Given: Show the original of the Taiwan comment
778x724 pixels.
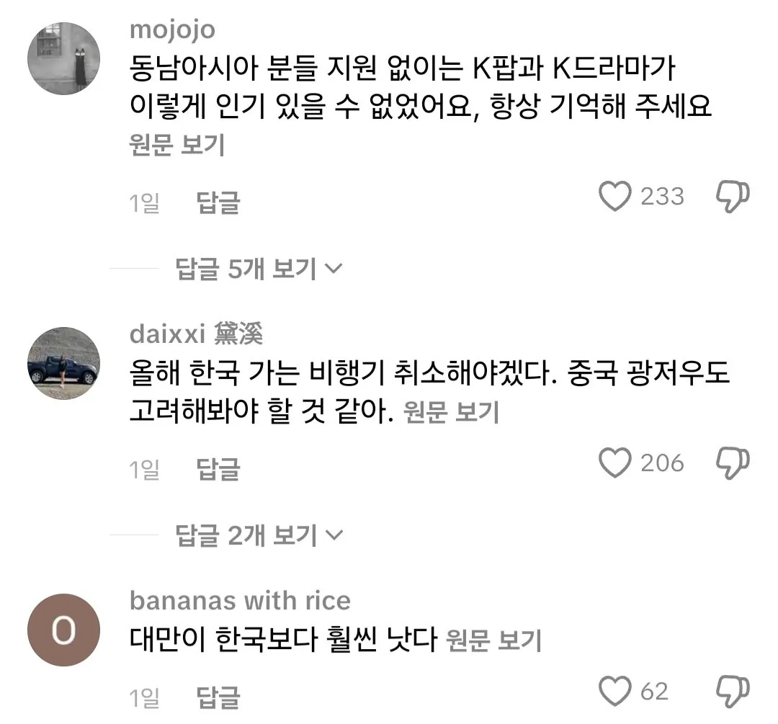Looking at the screenshot, I should (493, 639).
